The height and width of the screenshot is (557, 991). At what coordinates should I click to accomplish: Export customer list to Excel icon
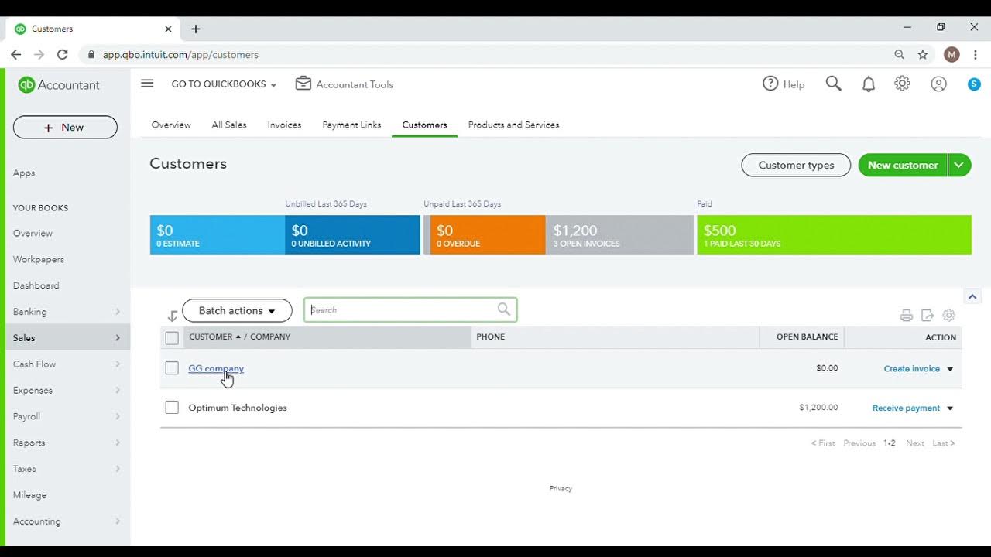point(928,316)
